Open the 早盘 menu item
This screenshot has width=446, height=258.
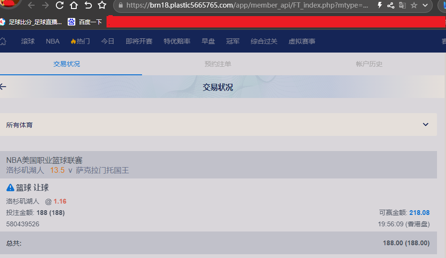[x=208, y=41]
